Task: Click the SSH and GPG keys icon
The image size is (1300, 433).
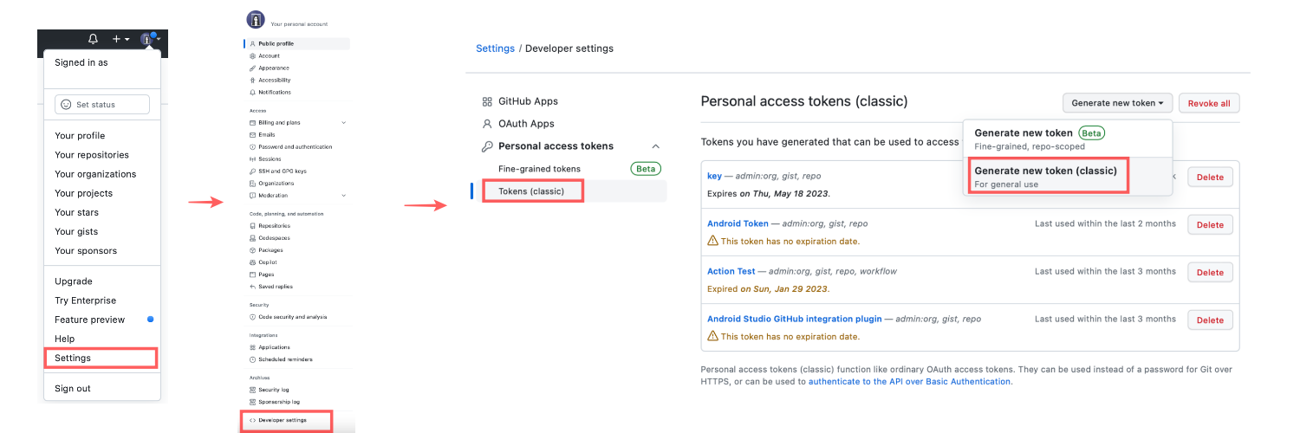Action: pyautogui.click(x=252, y=171)
